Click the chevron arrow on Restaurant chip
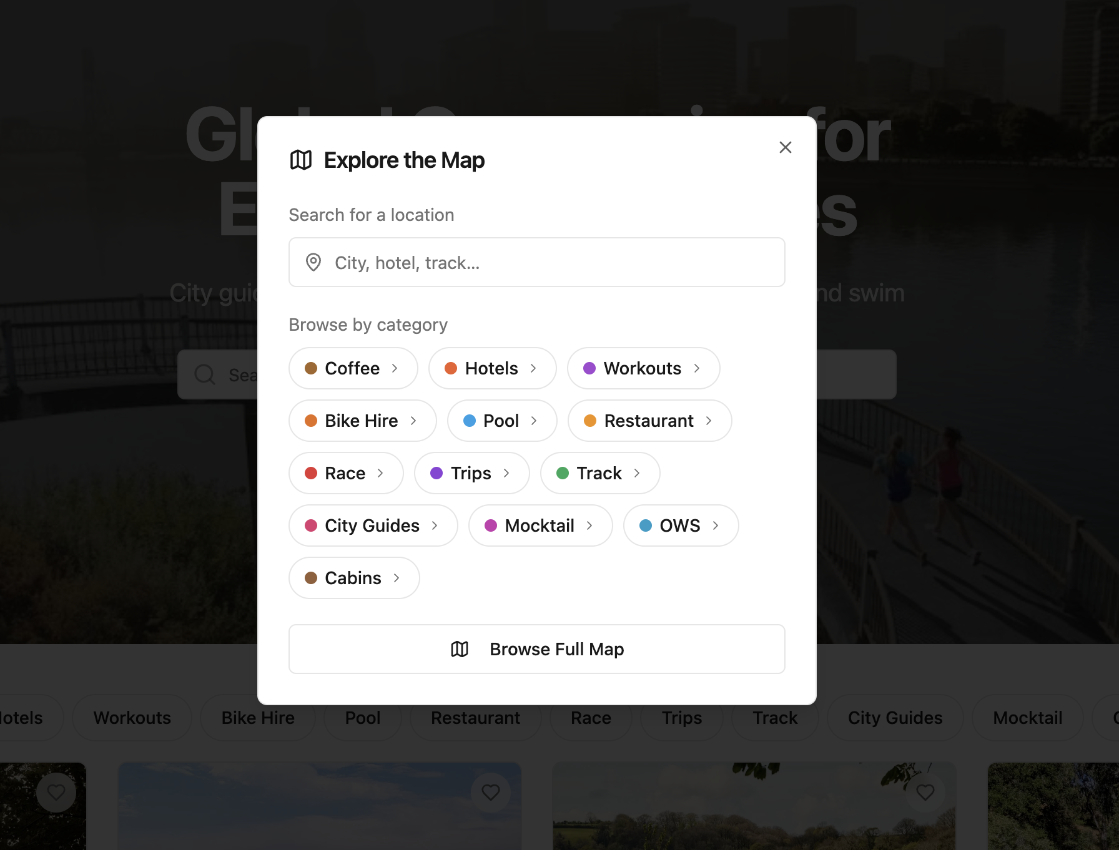 point(709,421)
